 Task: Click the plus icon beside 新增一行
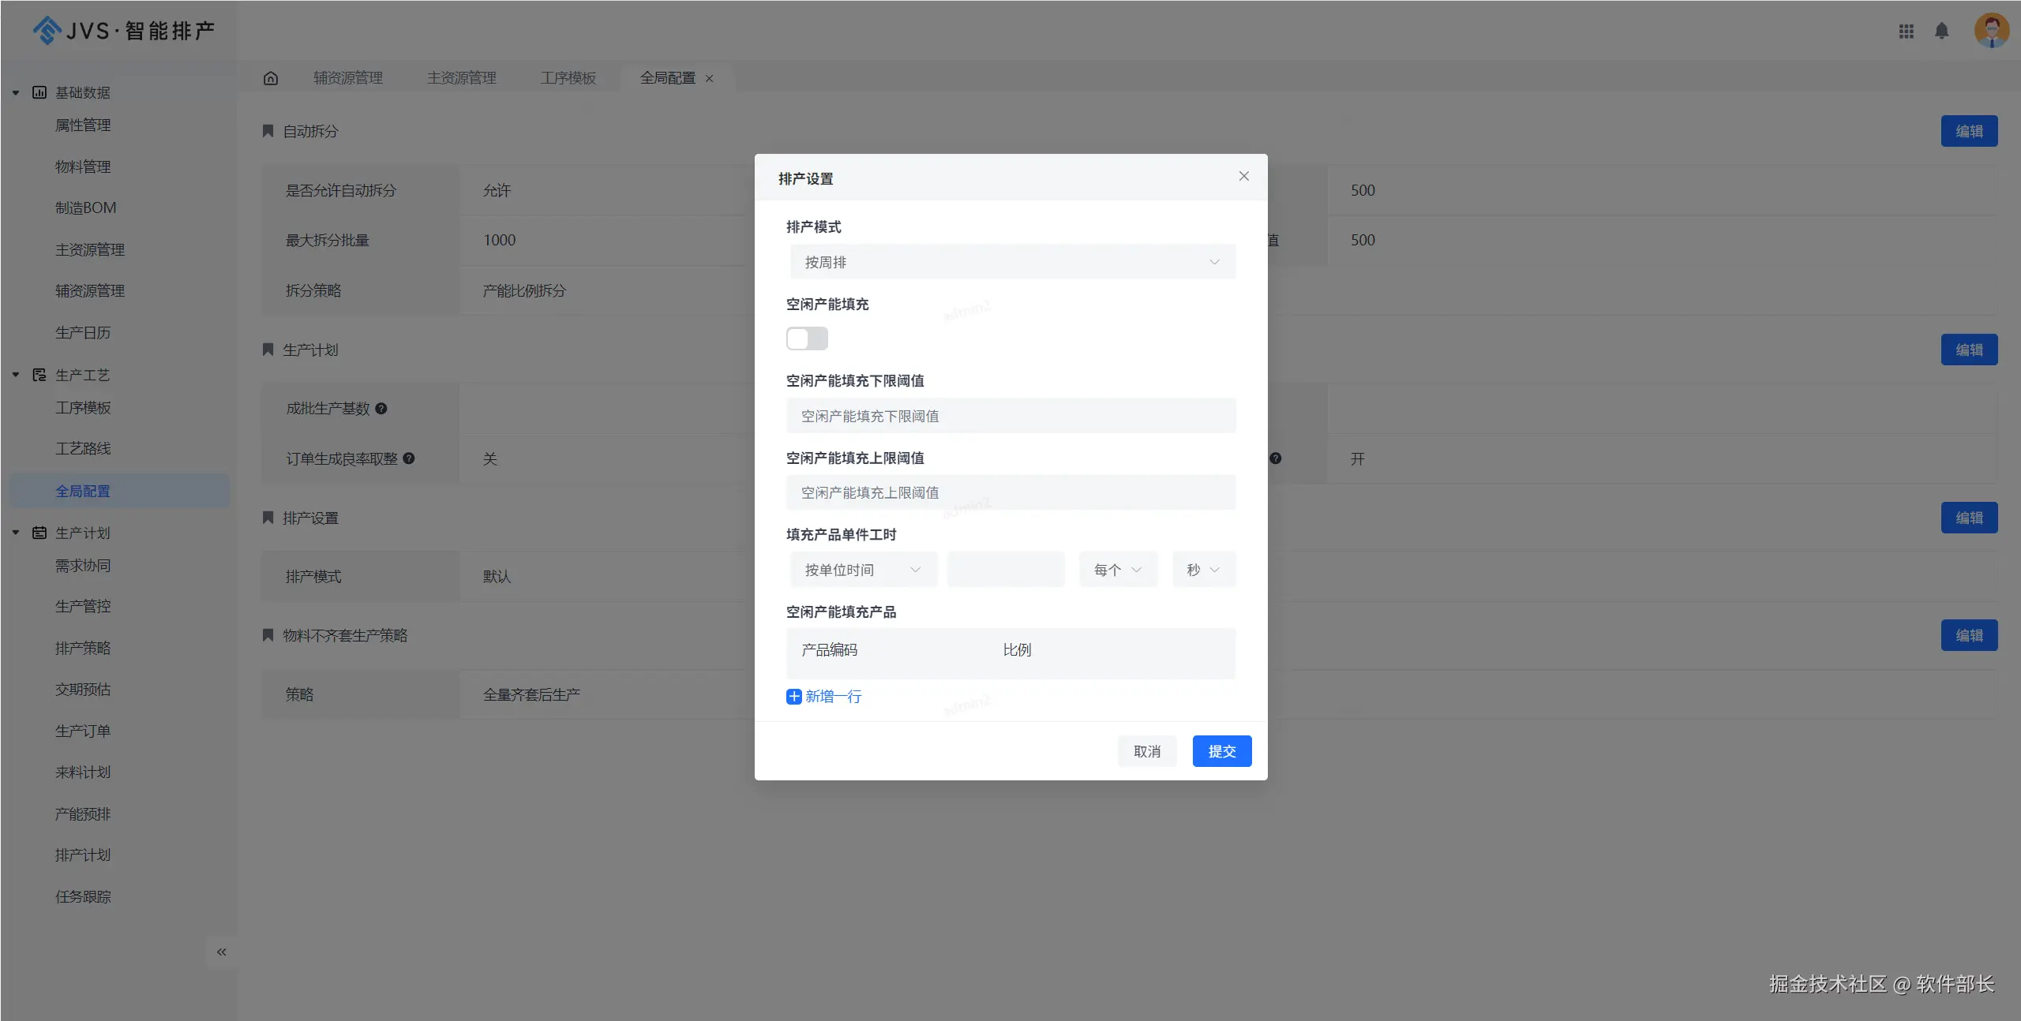coord(793,697)
